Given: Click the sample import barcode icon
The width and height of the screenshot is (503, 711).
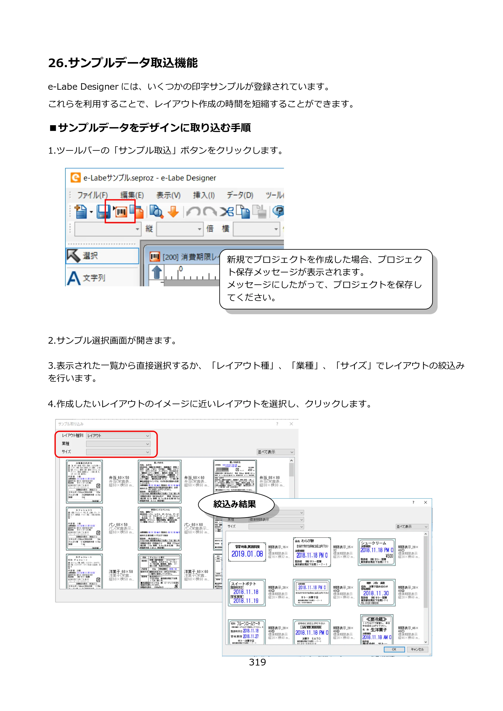Looking at the screenshot, I should [120, 212].
